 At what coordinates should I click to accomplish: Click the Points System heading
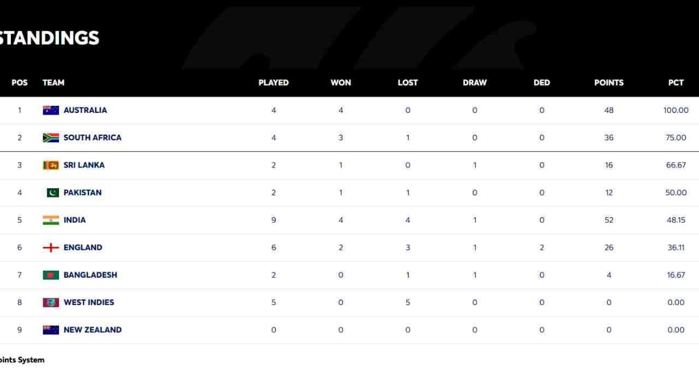pyautogui.click(x=22, y=360)
